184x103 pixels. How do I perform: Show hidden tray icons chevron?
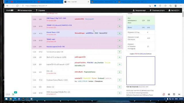click(x=165, y=99)
